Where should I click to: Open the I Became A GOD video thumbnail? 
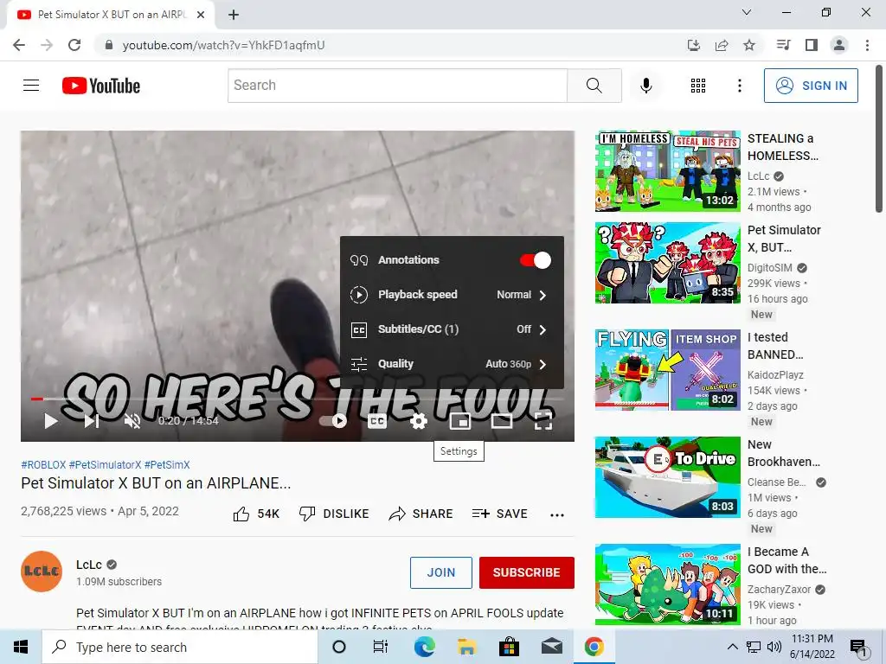[667, 584]
